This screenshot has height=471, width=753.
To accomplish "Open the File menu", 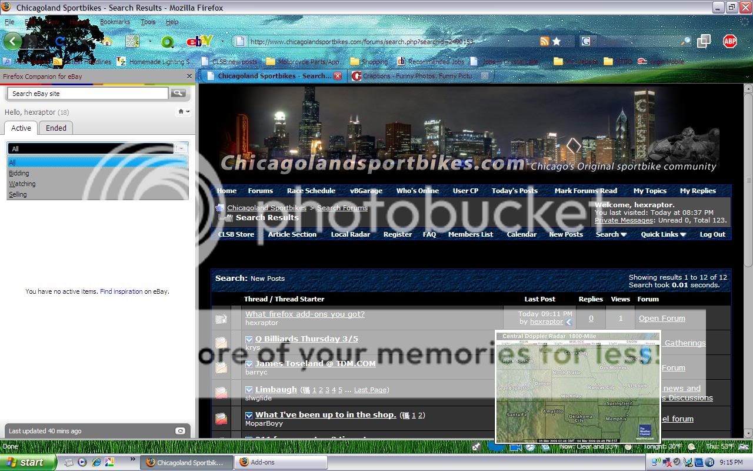I will point(9,22).
